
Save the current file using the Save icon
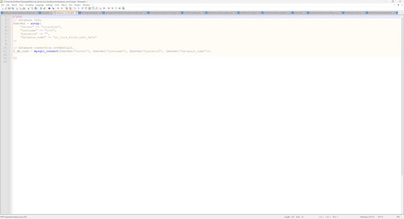[9, 8]
